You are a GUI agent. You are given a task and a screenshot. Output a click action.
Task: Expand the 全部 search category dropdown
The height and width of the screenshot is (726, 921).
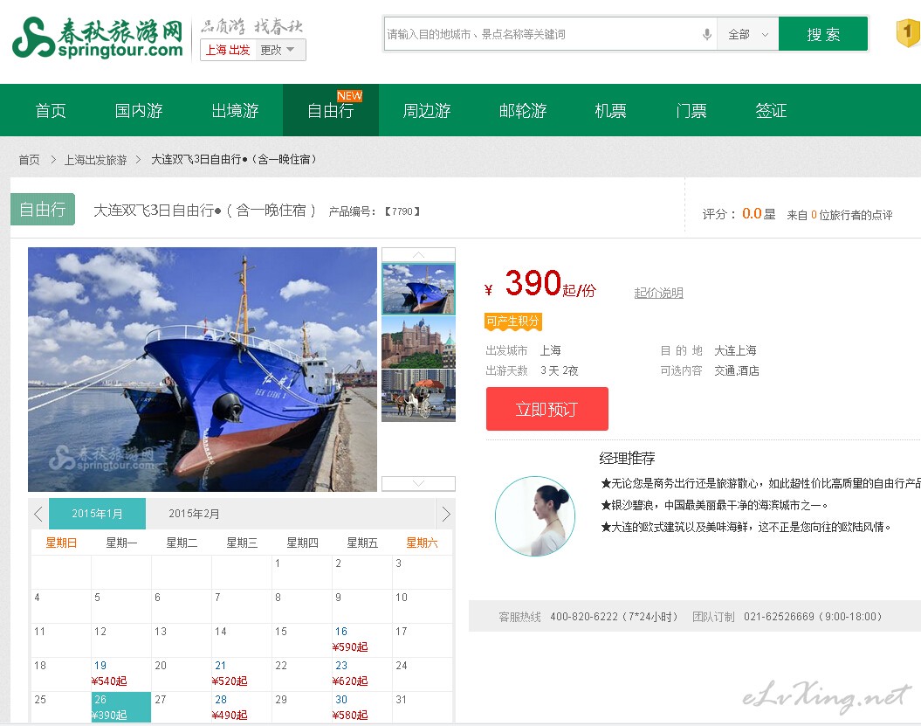click(748, 35)
